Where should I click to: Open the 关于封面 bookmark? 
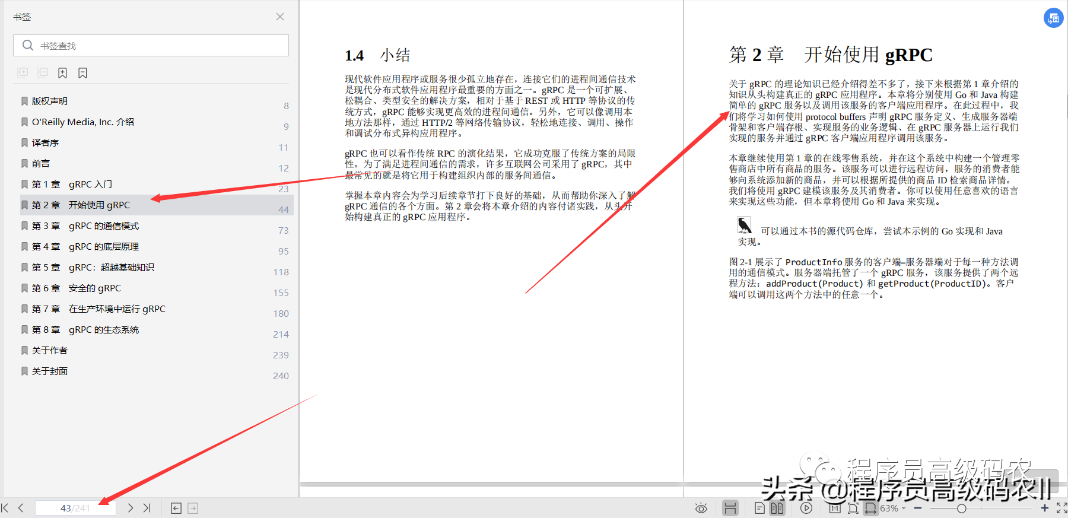point(50,371)
